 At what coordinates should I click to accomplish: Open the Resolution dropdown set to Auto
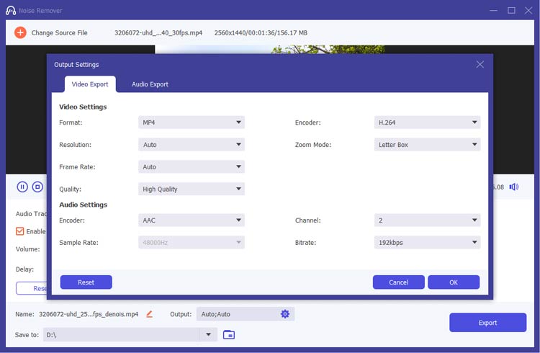click(192, 144)
